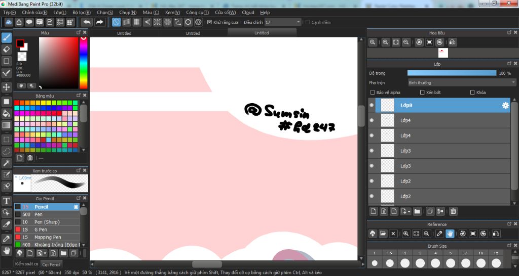The width and height of the screenshot is (519, 276).
Task: Turn snap off with the crossed-circle icon
Action: tap(116, 22)
